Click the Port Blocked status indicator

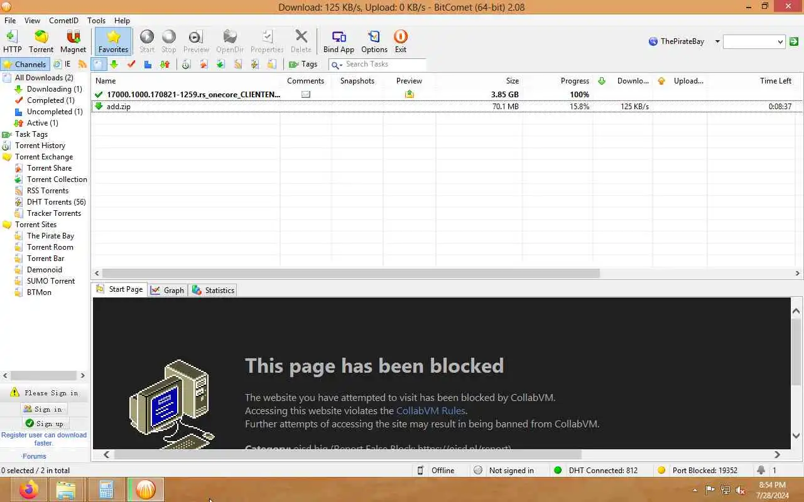pos(698,470)
